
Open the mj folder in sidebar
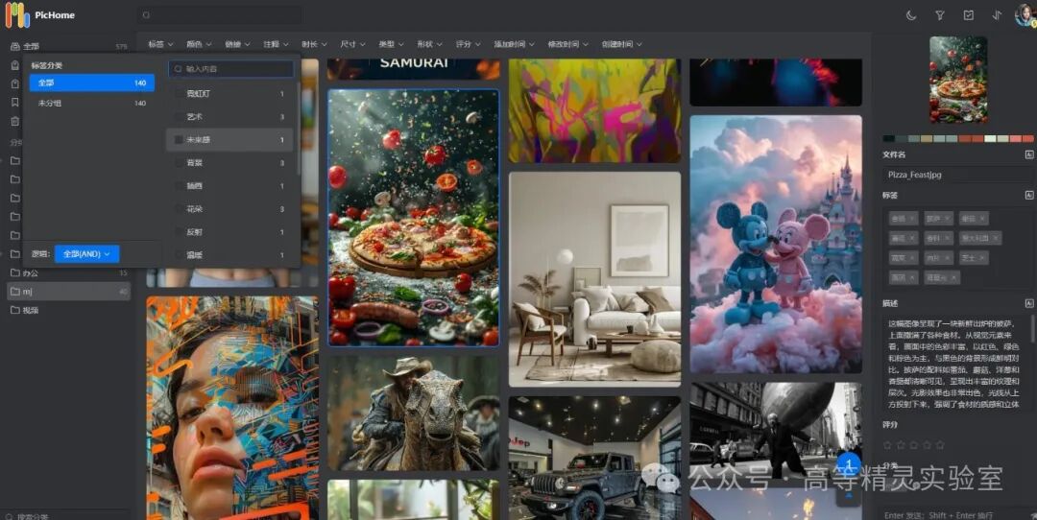point(69,291)
